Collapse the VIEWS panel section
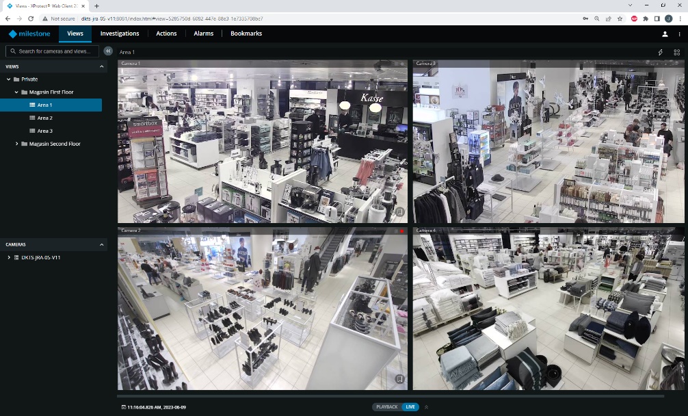Viewport: 688px width, 416px height. [102, 66]
